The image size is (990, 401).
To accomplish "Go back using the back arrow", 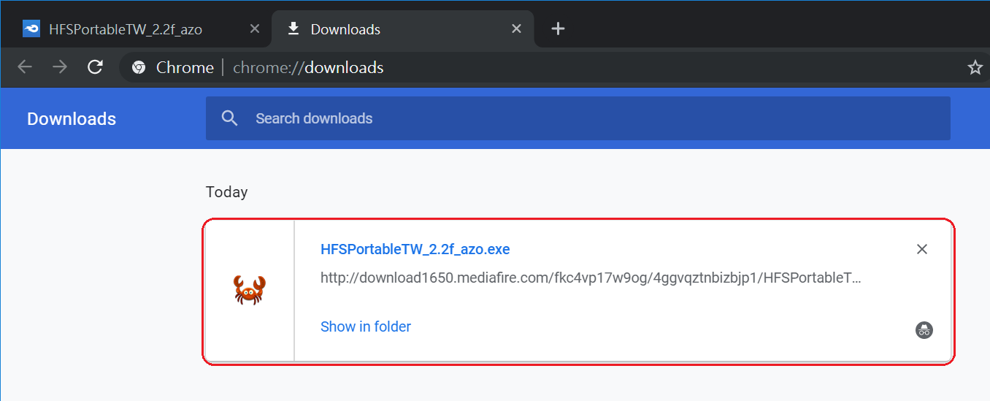I will tap(25, 67).
